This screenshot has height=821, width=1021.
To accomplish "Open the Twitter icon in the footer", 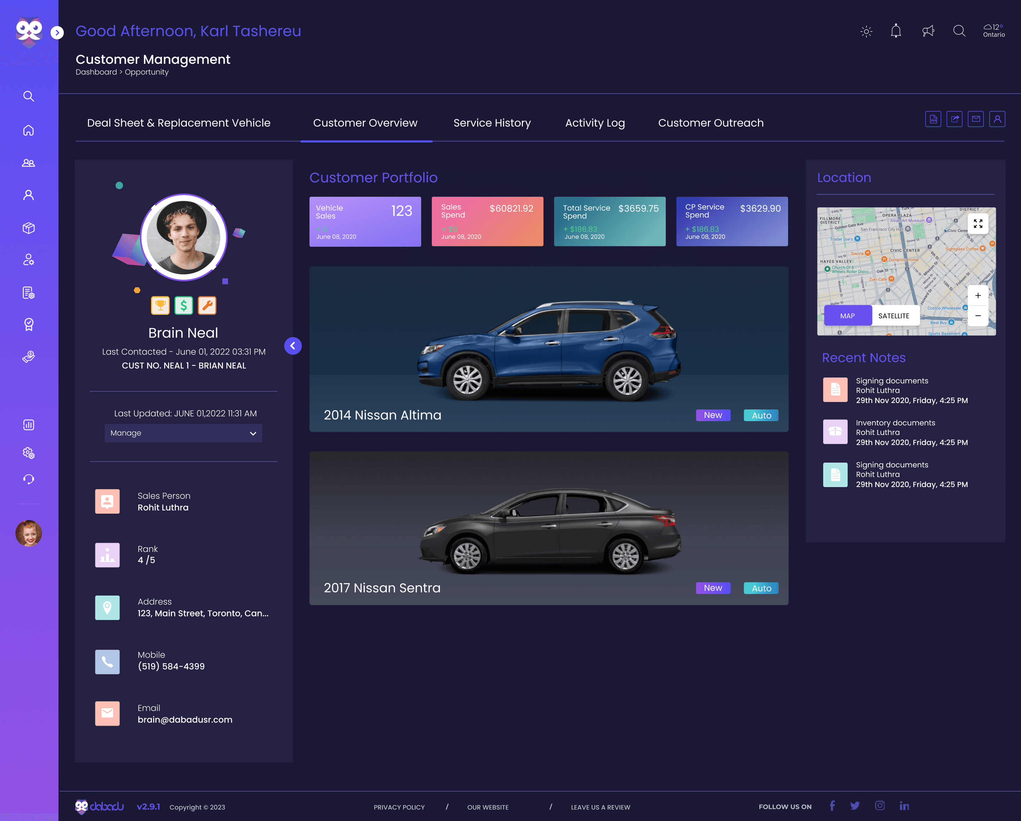I will pos(855,806).
